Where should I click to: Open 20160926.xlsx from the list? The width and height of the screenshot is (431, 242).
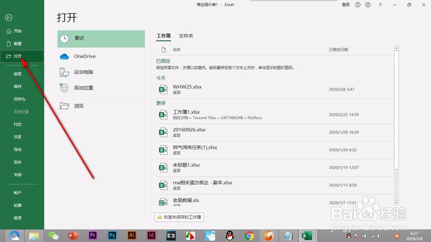pos(275,132)
